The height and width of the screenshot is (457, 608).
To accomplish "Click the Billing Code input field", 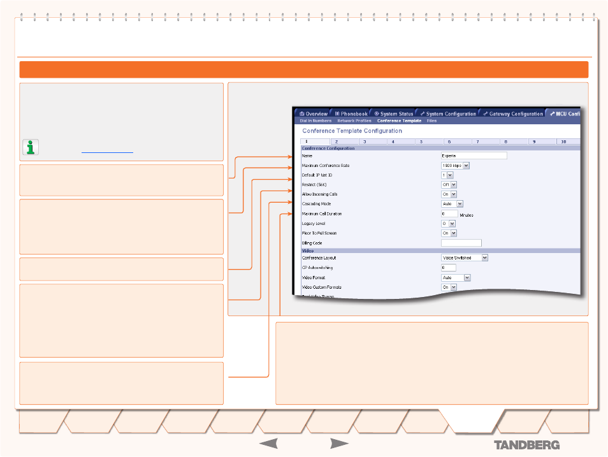I will click(x=461, y=243).
